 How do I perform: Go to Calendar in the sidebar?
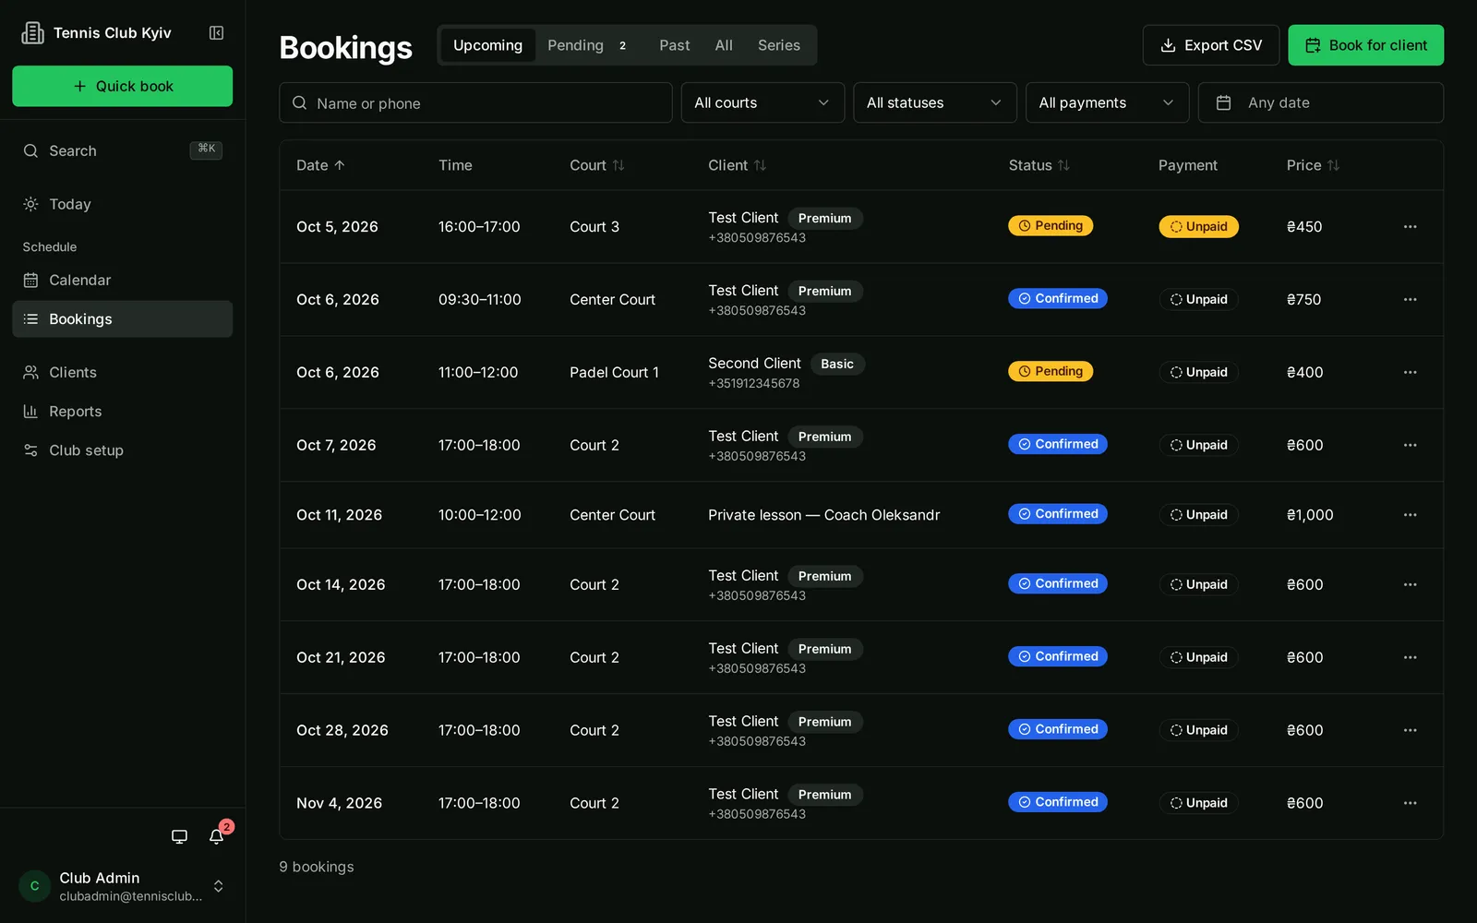coord(123,280)
